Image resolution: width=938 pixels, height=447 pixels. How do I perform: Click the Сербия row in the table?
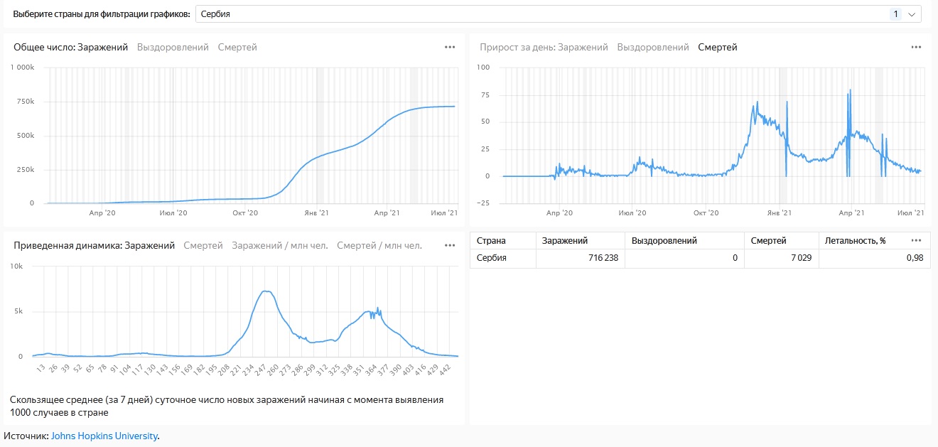tap(700, 258)
